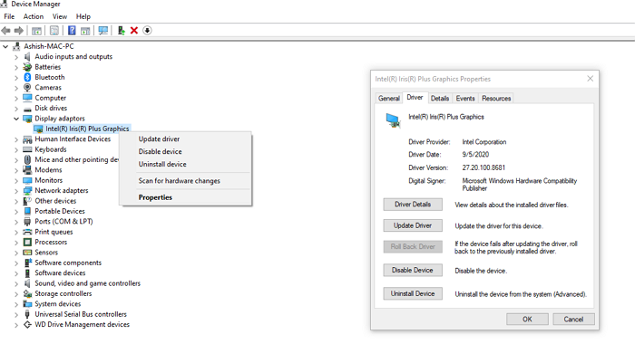635x344 pixels.
Task: Collapse the Display adaptors node
Action: (16, 119)
